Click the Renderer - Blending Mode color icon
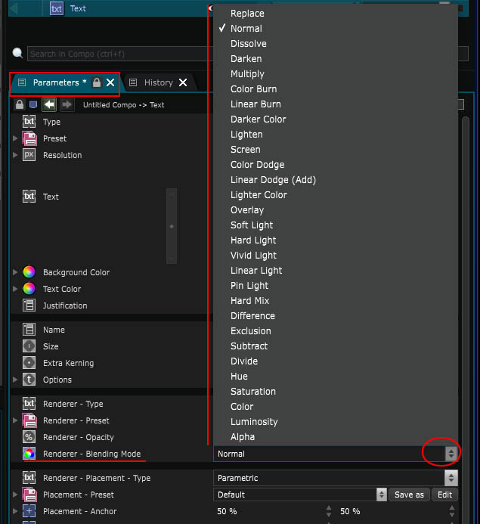The image size is (480, 524). pyautogui.click(x=29, y=454)
